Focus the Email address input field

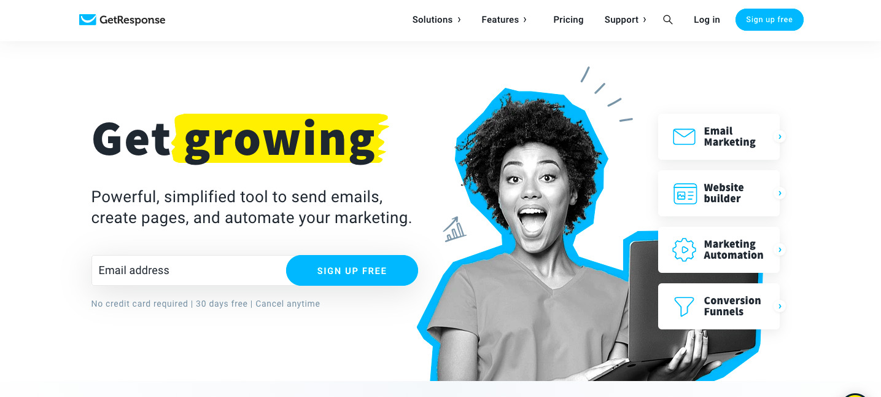[x=189, y=270]
